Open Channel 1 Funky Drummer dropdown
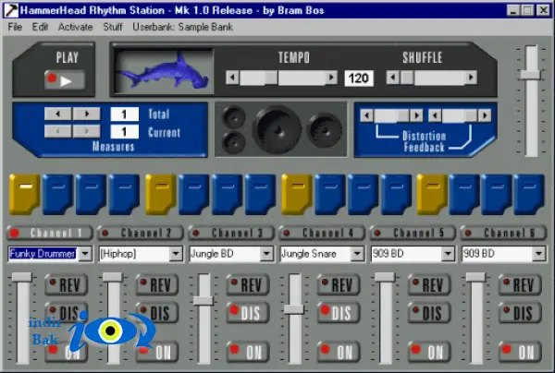555x373 pixels. [x=85, y=254]
